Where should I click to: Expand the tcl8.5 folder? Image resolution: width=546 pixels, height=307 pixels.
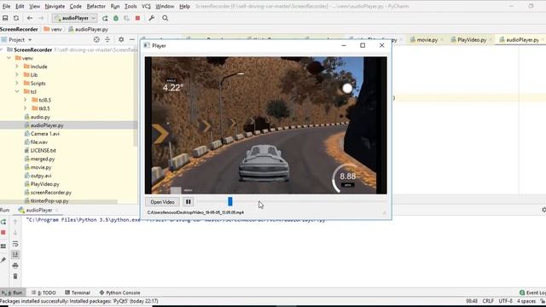[26, 100]
